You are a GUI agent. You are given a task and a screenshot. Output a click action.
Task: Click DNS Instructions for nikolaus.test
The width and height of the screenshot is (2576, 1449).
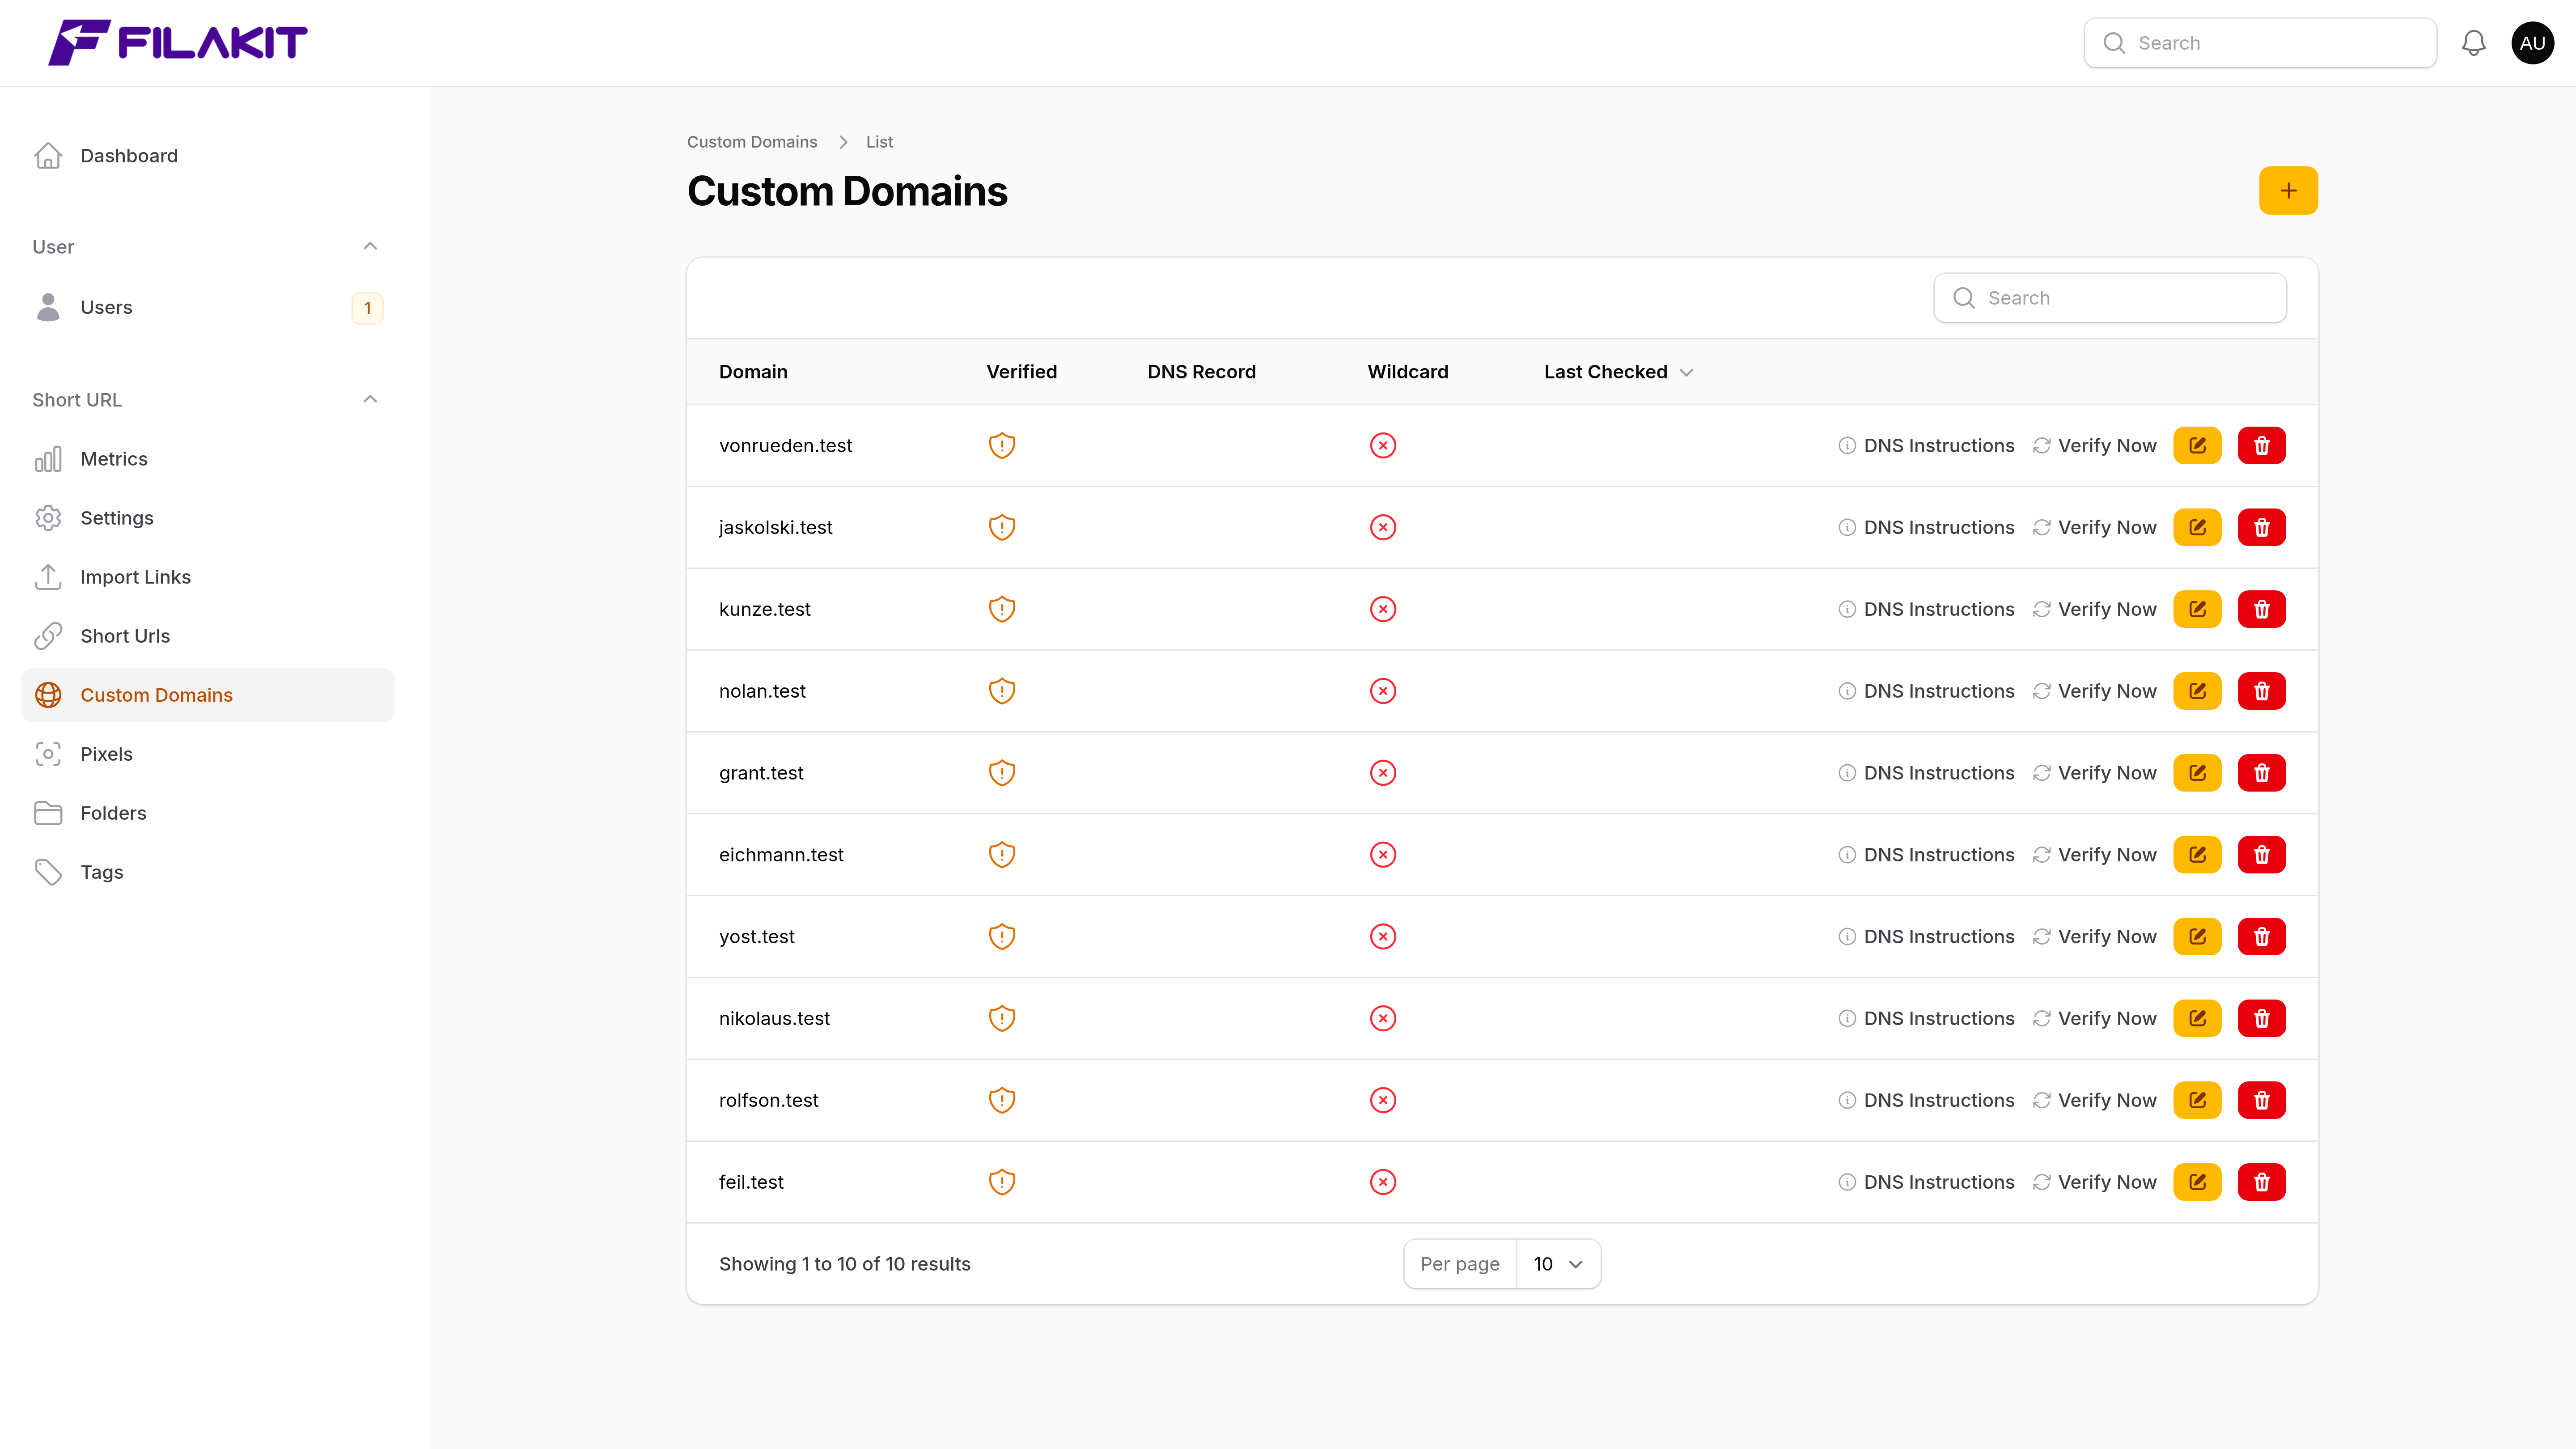1926,1018
